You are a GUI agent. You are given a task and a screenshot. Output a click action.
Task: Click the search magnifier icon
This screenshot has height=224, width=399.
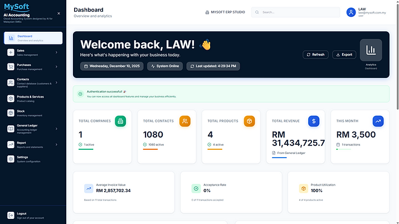tap(257, 12)
